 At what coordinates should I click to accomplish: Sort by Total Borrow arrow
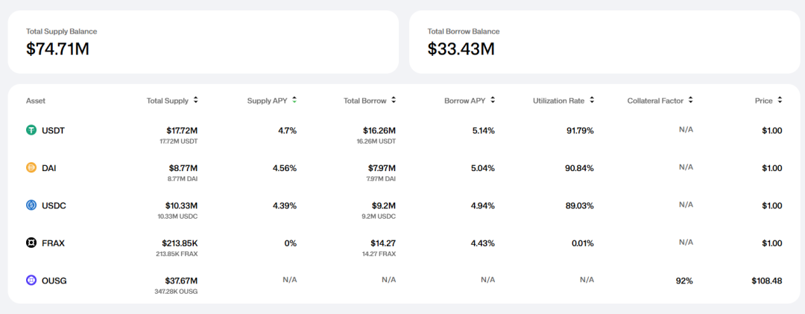(x=393, y=100)
